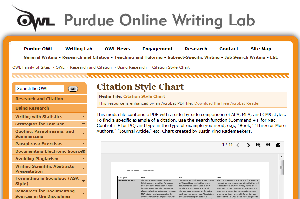
Task: Expand Paraphrase Exercises arrow
Action: 83,144
